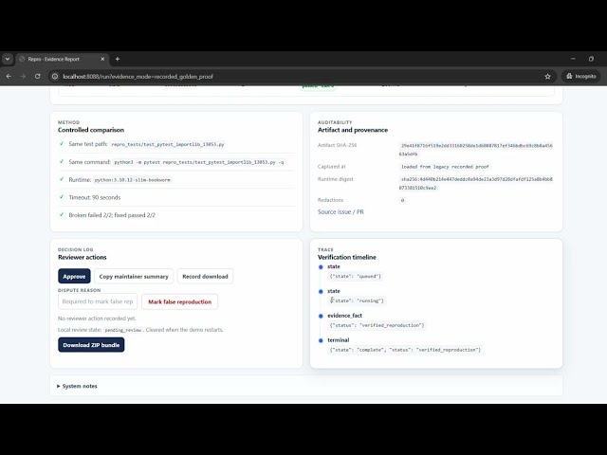Select the Repro - Evidence Report tab
607x455 pixels.
[x=62, y=59]
